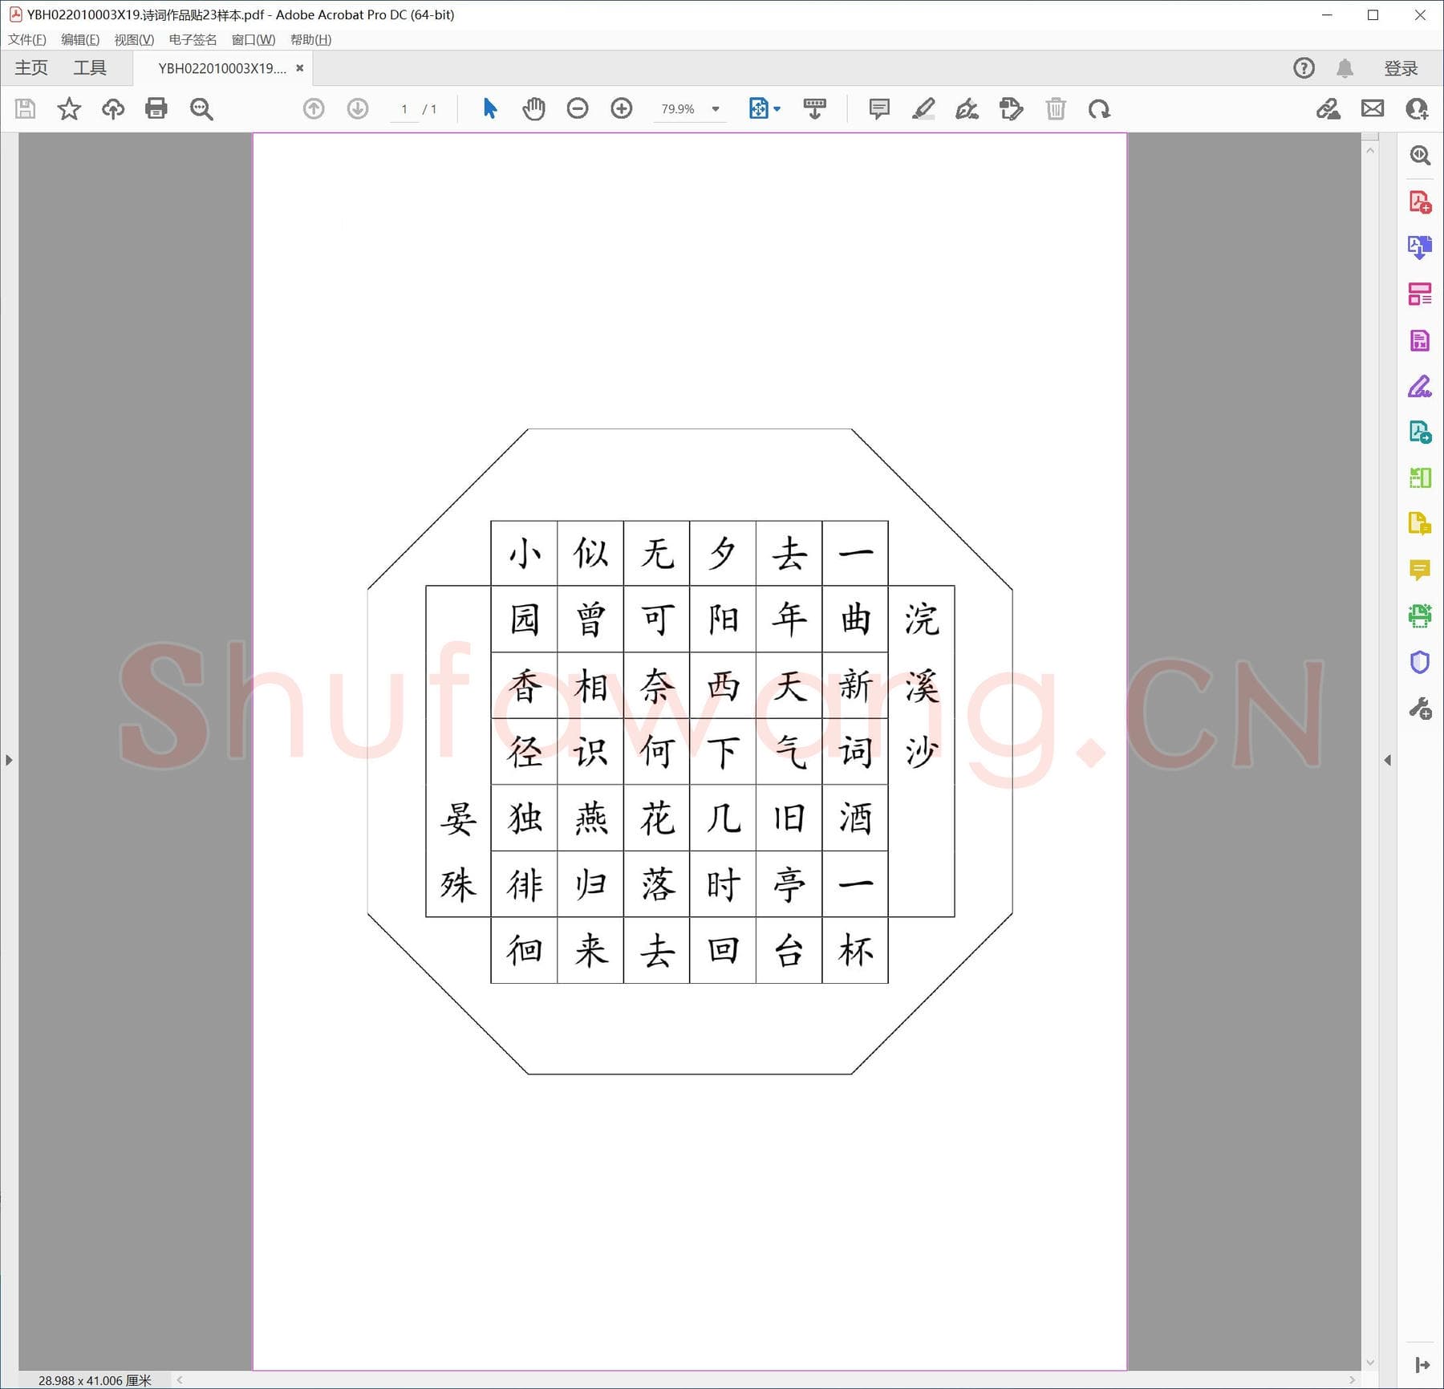Click the 登录 sign-in button
The width and height of the screenshot is (1444, 1389).
point(1401,68)
